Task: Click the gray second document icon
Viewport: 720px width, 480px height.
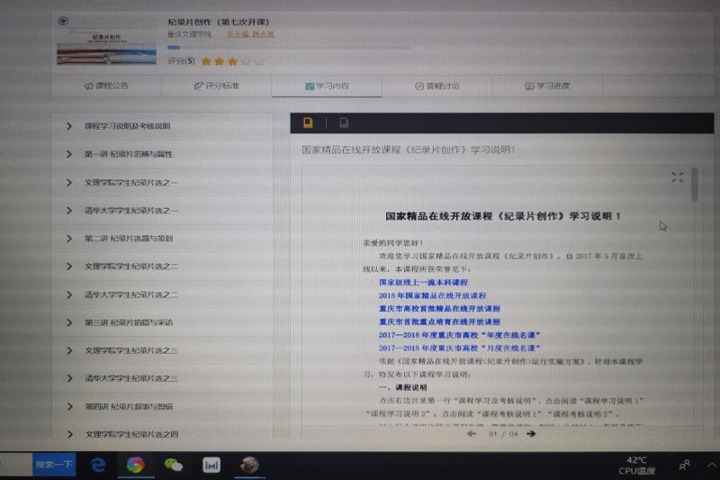Action: (x=344, y=123)
